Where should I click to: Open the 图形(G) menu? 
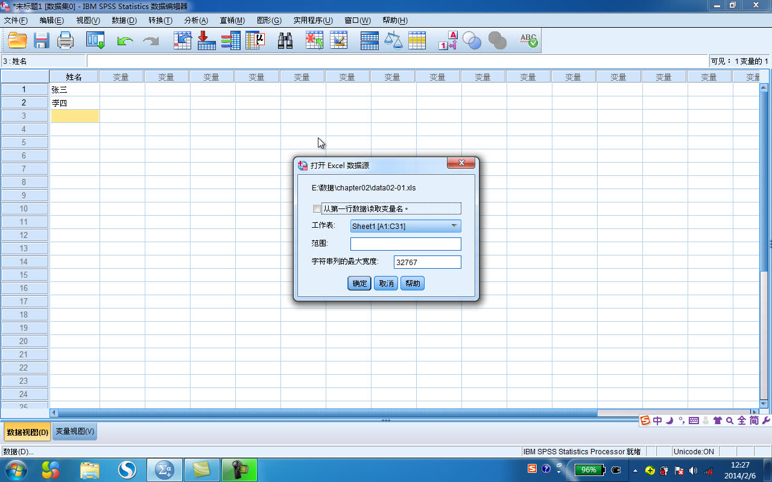269,20
